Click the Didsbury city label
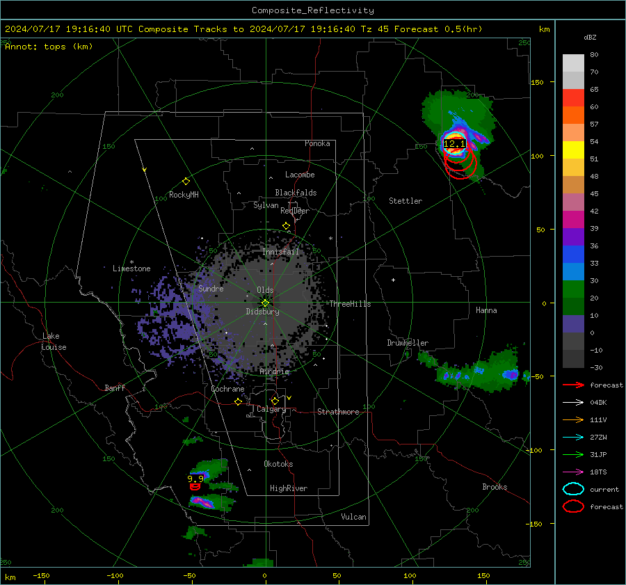The width and height of the screenshot is (626, 585). click(x=262, y=312)
